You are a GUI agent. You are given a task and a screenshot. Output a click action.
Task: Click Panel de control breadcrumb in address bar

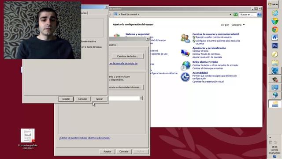pyautogui.click(x=129, y=14)
